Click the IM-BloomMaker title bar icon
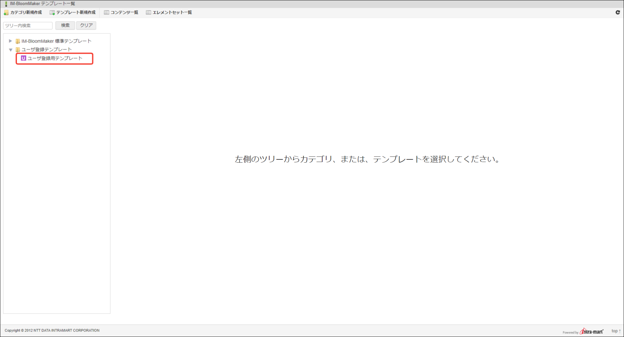 click(x=6, y=4)
